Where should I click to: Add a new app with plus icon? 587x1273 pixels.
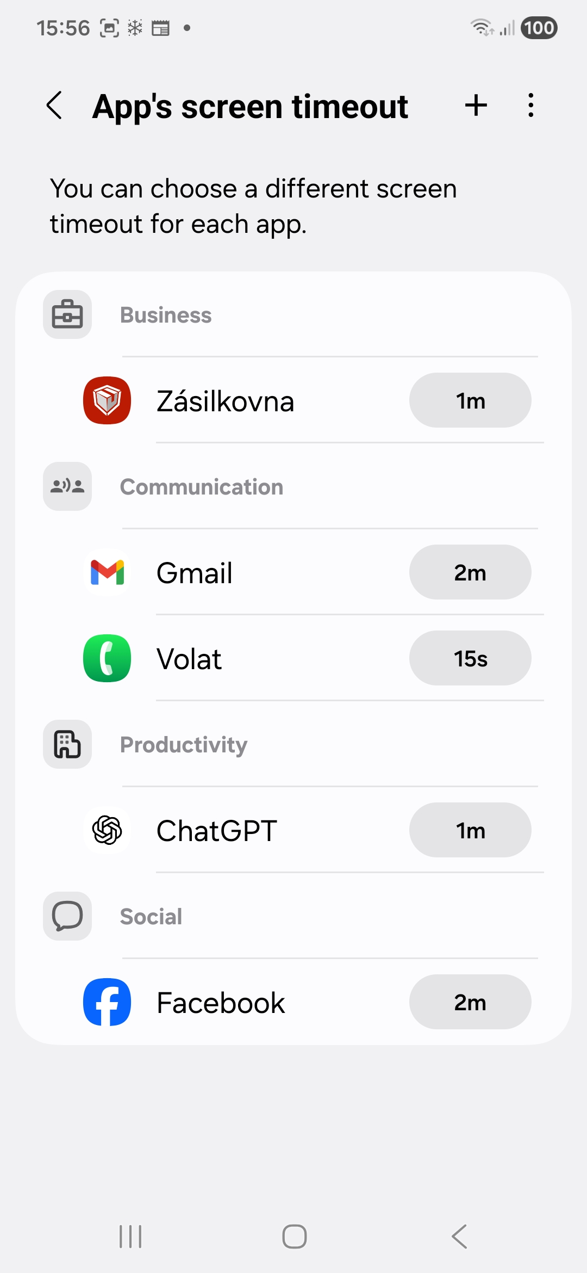point(476,105)
